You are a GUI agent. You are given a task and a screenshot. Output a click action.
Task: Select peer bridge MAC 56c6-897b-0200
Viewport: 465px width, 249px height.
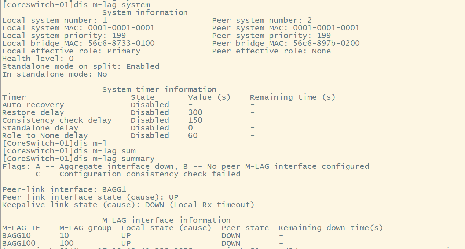(x=326, y=43)
